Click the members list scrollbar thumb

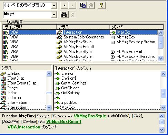click(163, 93)
